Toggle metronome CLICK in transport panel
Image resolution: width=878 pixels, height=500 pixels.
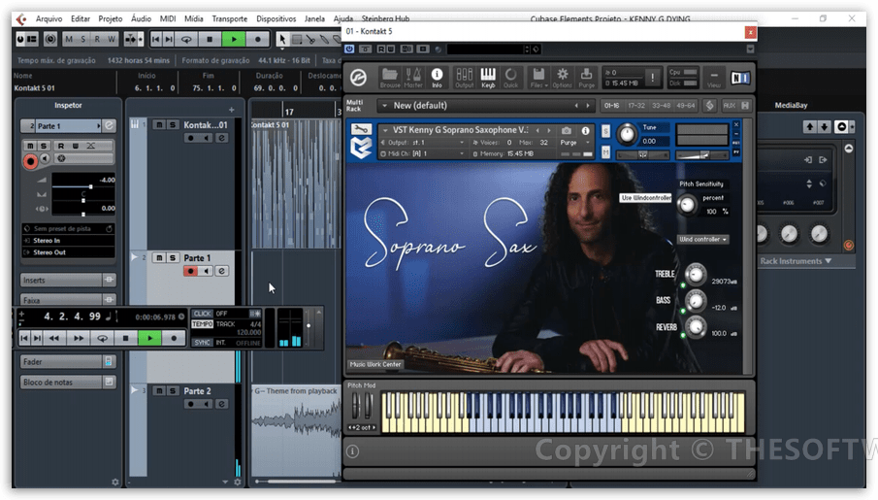point(202,314)
